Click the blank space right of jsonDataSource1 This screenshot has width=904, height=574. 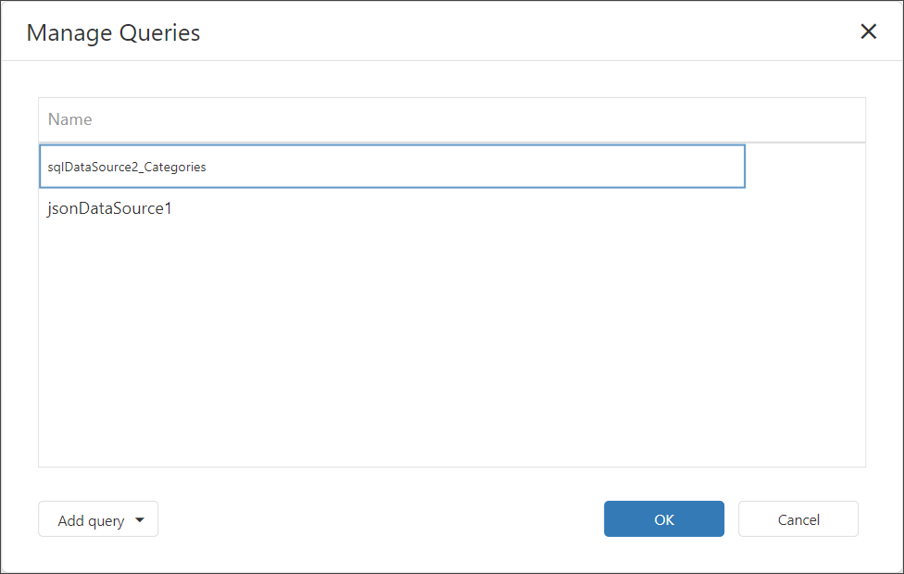click(x=519, y=209)
